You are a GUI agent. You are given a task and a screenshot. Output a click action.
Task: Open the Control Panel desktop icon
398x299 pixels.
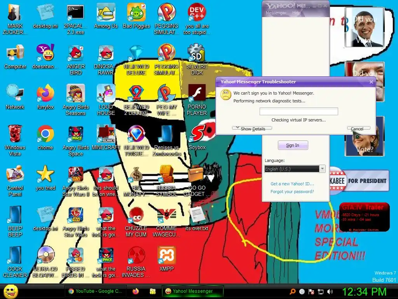click(15, 181)
